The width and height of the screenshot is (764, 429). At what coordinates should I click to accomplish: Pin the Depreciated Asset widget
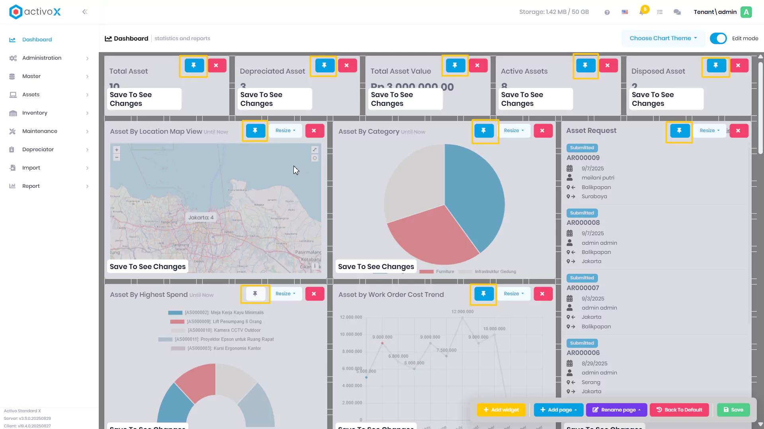[324, 65]
